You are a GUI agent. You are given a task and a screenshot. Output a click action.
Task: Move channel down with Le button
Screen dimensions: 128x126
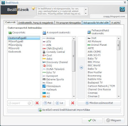coord(60,103)
